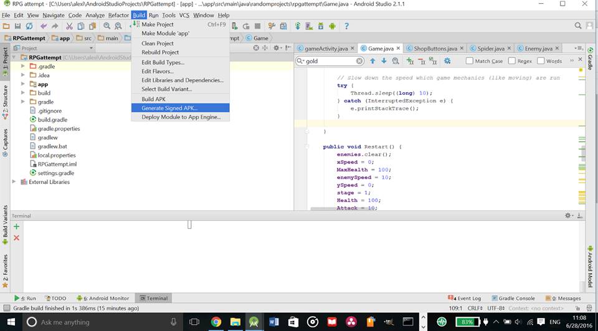Click the Save All disk icon
Viewport: 598px width, 331px height.
[17, 26]
